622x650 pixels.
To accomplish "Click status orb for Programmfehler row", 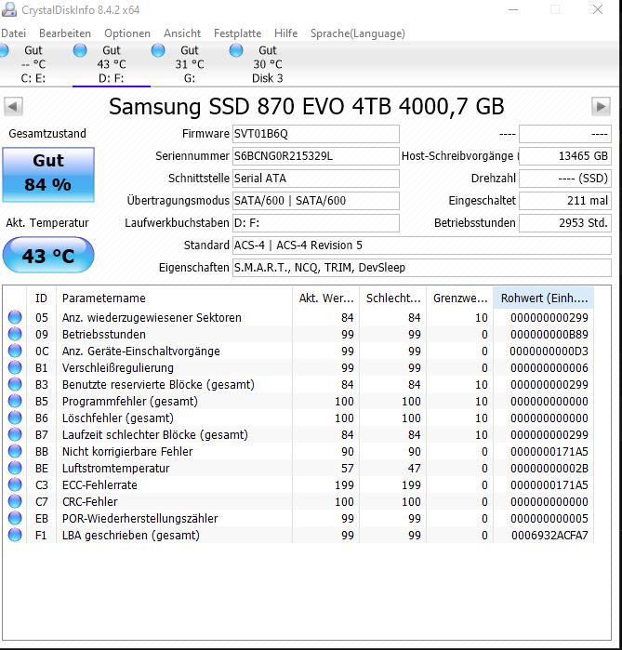I will pos(15,401).
